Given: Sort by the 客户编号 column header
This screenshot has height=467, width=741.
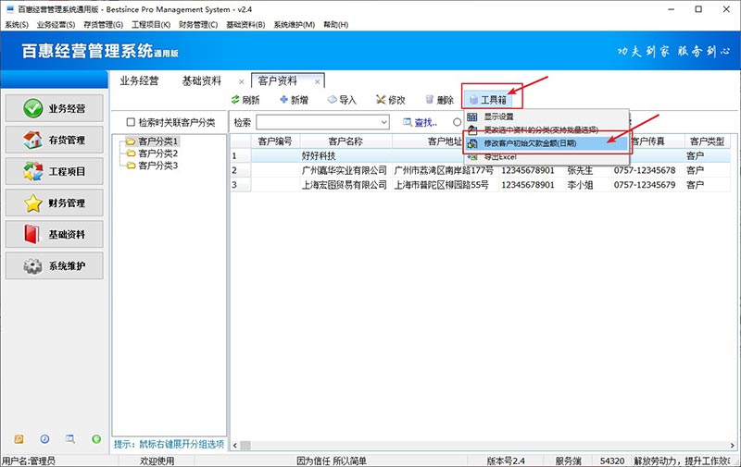Looking at the screenshot, I should (x=275, y=141).
